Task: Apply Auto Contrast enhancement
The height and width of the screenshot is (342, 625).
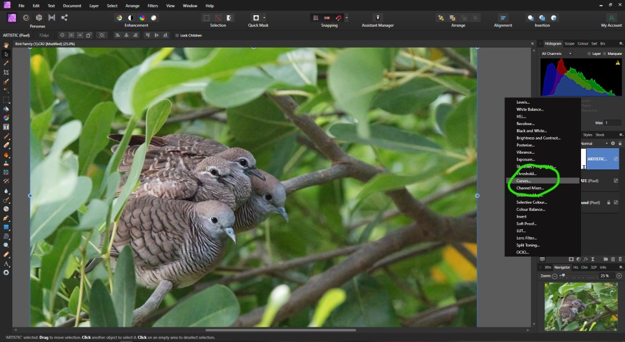Action: coord(131,18)
